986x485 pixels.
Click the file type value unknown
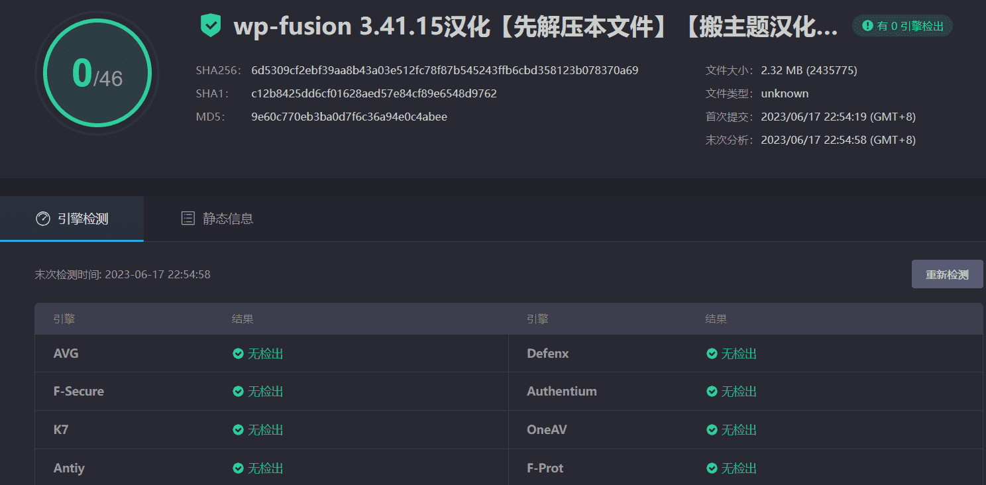[785, 93]
